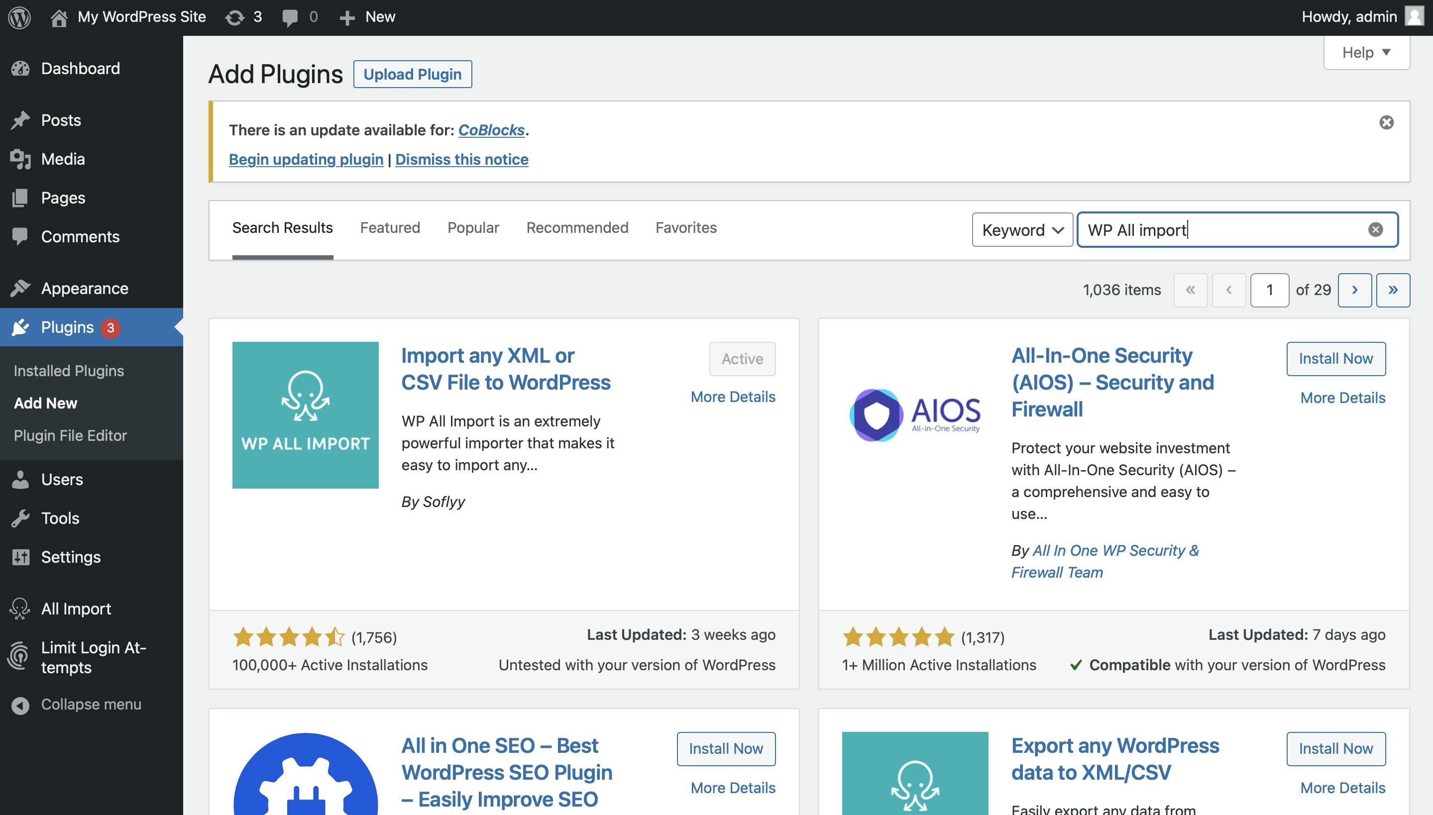Click Dismiss this notice link
The width and height of the screenshot is (1433, 815).
pyautogui.click(x=462, y=160)
